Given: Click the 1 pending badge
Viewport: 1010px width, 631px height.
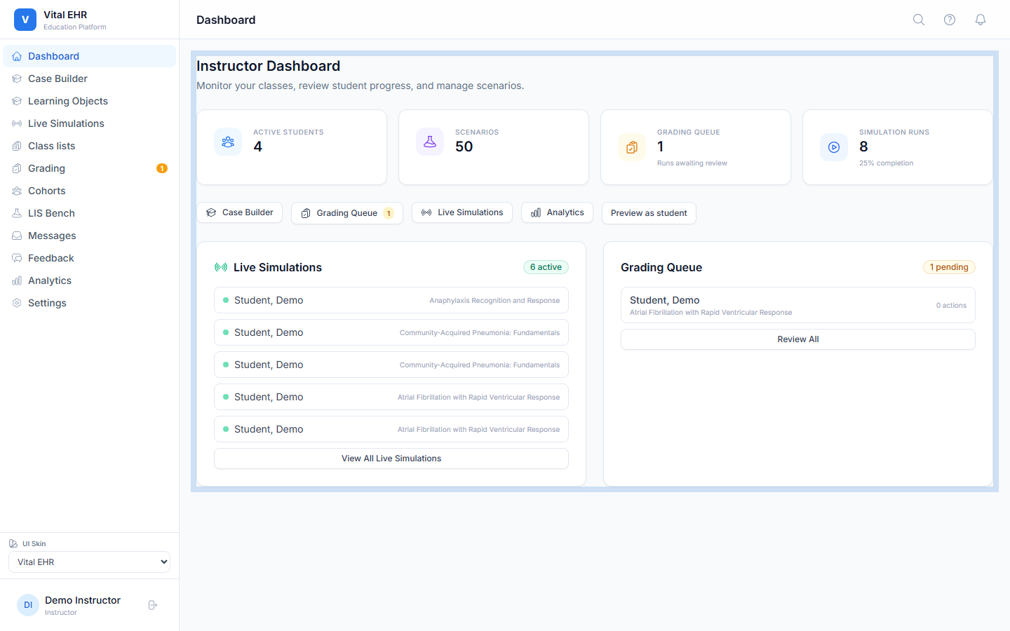Looking at the screenshot, I should pyautogui.click(x=949, y=267).
